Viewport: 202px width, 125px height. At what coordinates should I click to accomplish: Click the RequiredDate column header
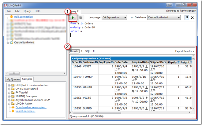[140, 62]
